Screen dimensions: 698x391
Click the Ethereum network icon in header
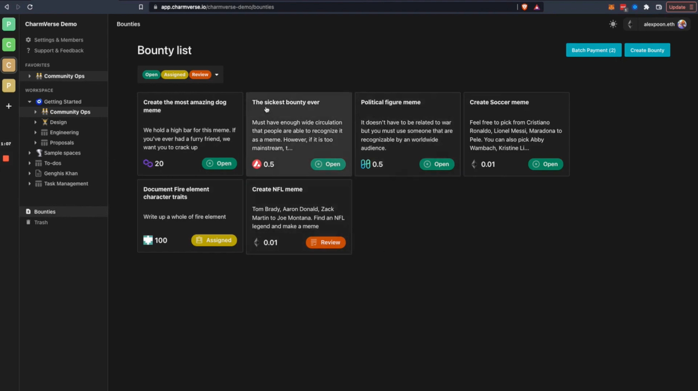point(630,24)
